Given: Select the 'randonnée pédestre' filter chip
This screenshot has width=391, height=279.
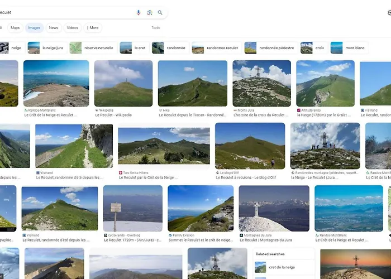Looking at the screenshot, I should pos(271,48).
